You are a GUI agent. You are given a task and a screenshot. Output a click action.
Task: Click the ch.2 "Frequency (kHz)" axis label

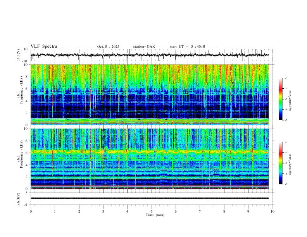(21, 154)
